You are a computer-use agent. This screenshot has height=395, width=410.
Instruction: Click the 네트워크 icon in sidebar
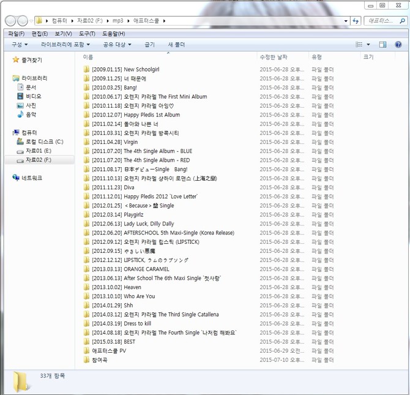click(16, 178)
